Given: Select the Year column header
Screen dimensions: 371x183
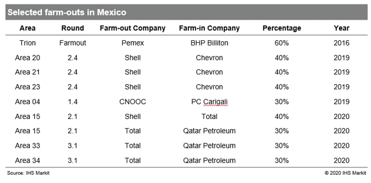Looking at the screenshot, I should 342,28.
